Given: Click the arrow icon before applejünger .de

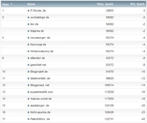Looking at the screenshot, I should (28, 105).
